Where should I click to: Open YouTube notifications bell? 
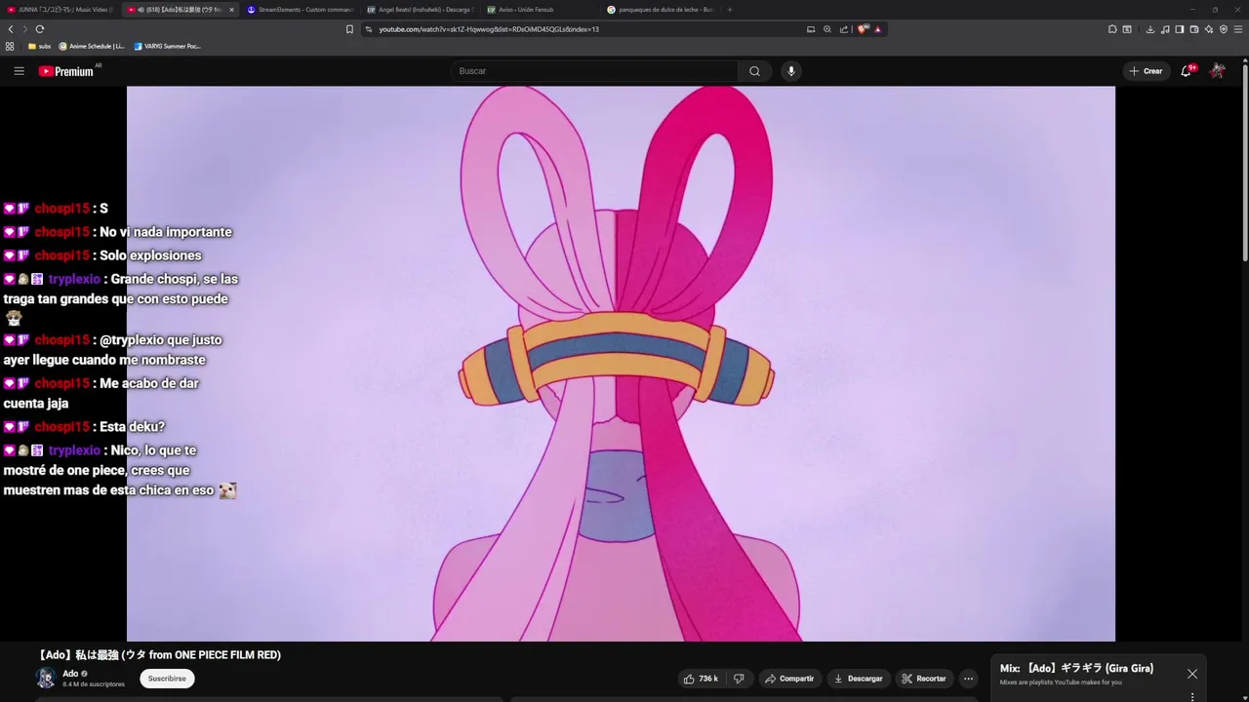tap(1187, 71)
